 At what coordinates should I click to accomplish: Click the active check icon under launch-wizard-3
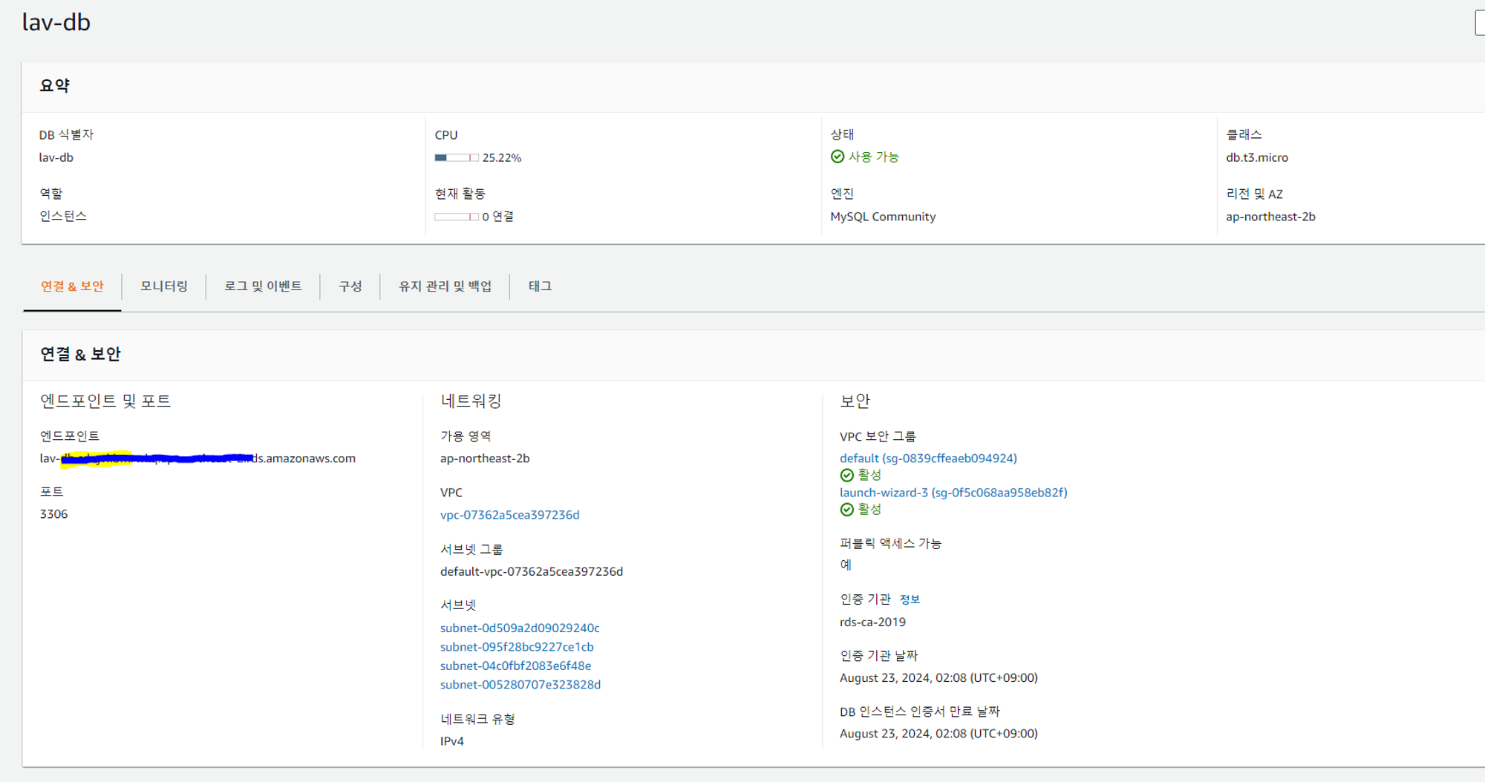[x=846, y=510]
